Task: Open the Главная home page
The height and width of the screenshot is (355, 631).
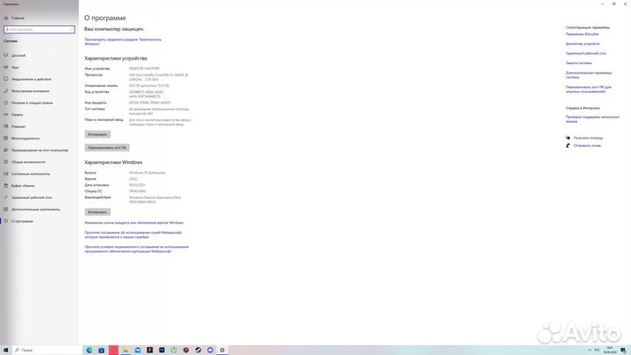Action: click(x=18, y=18)
